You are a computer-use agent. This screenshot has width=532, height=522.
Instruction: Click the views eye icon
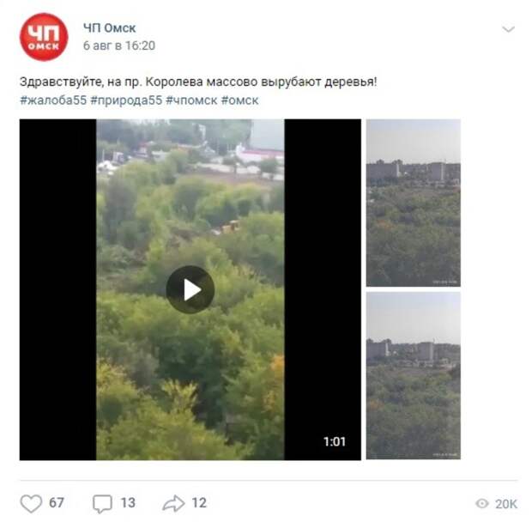tap(482, 504)
